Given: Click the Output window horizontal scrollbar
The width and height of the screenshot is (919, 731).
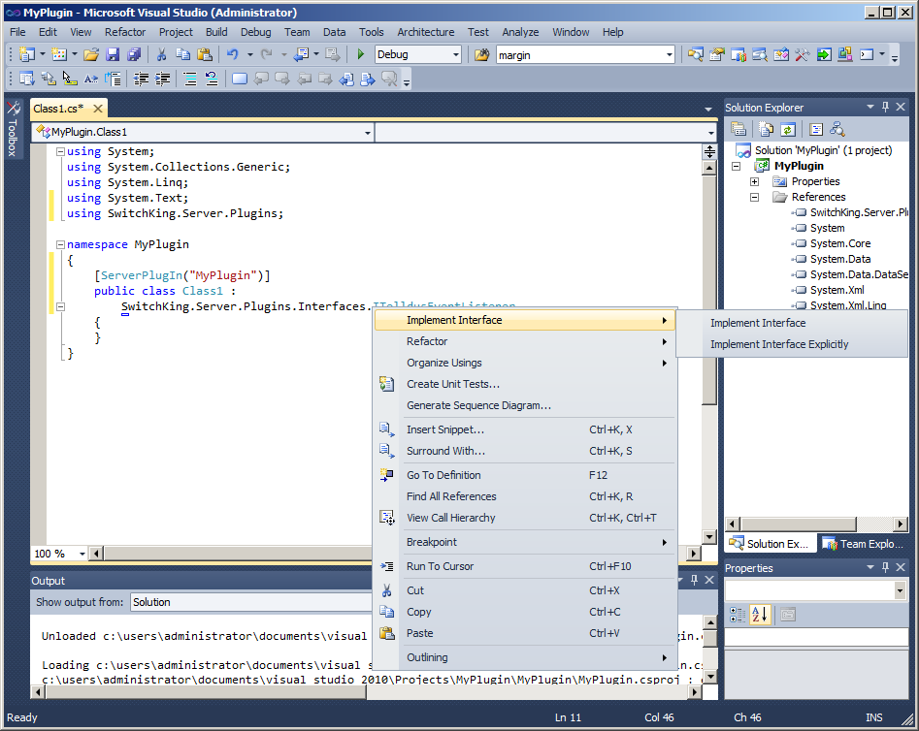Looking at the screenshot, I should pos(367,692).
